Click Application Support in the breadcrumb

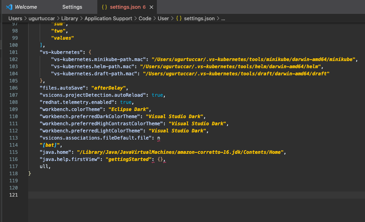(108, 18)
